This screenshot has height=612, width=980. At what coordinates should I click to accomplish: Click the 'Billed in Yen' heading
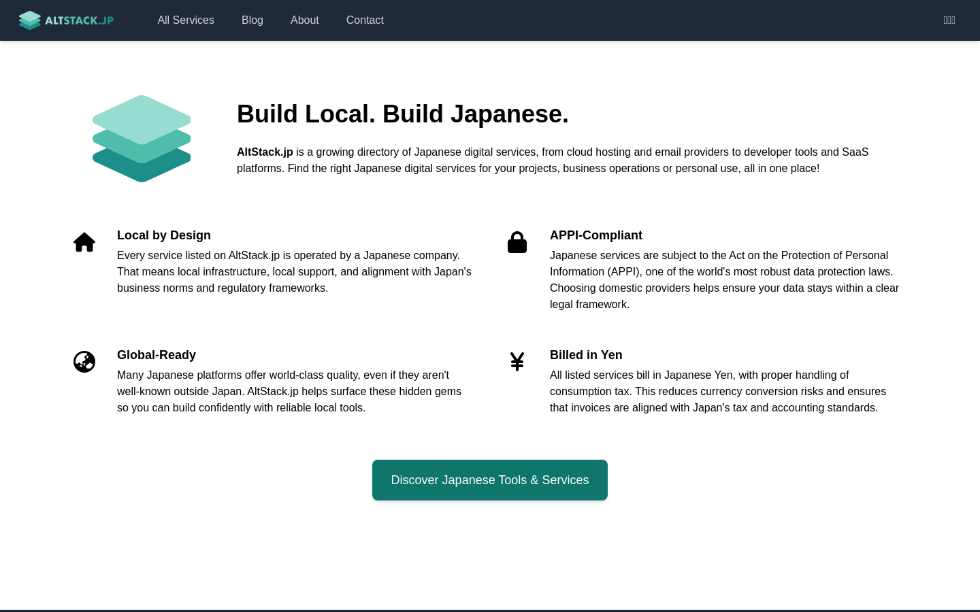tap(586, 355)
